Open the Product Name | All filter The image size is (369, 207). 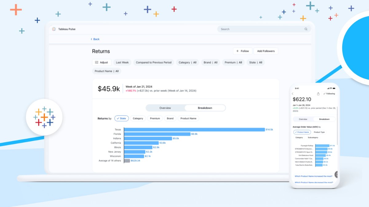pyautogui.click(x=107, y=71)
